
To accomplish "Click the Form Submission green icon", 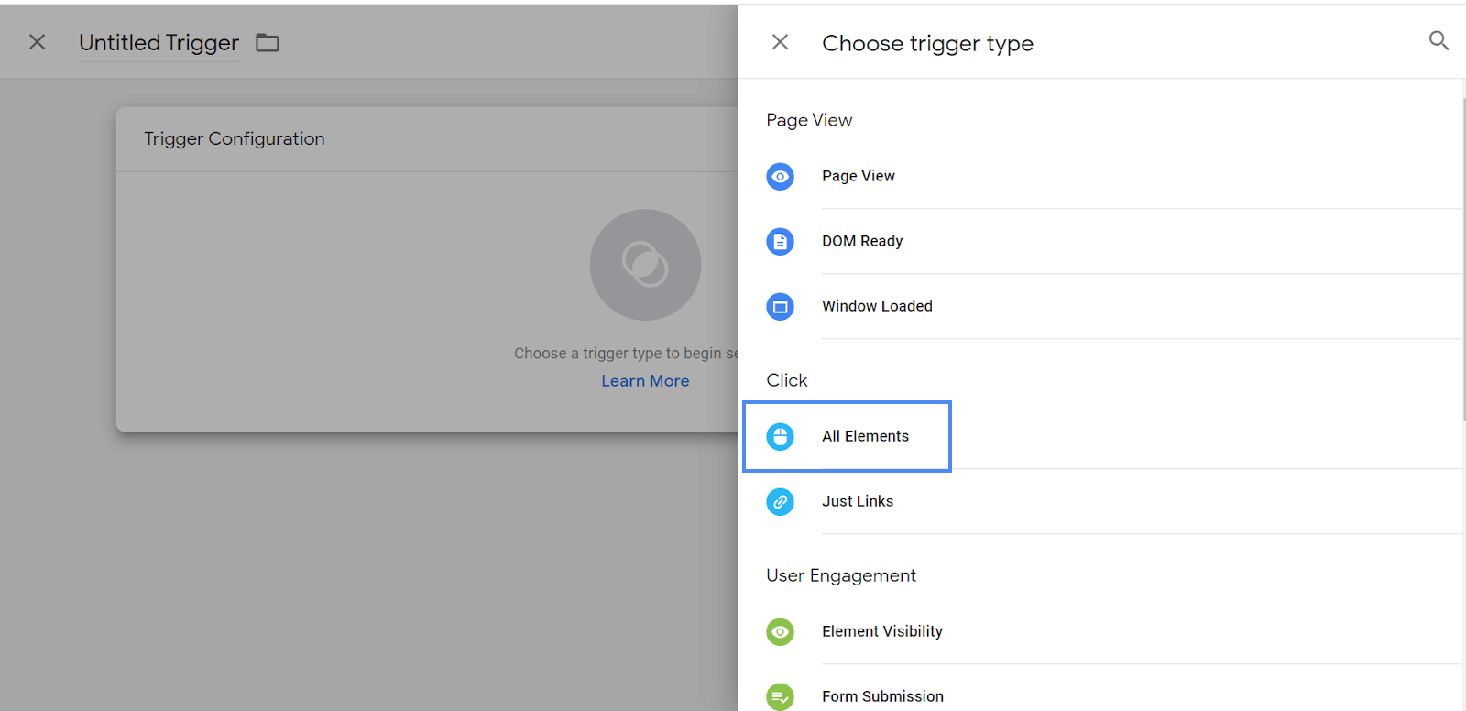I will tap(780, 696).
